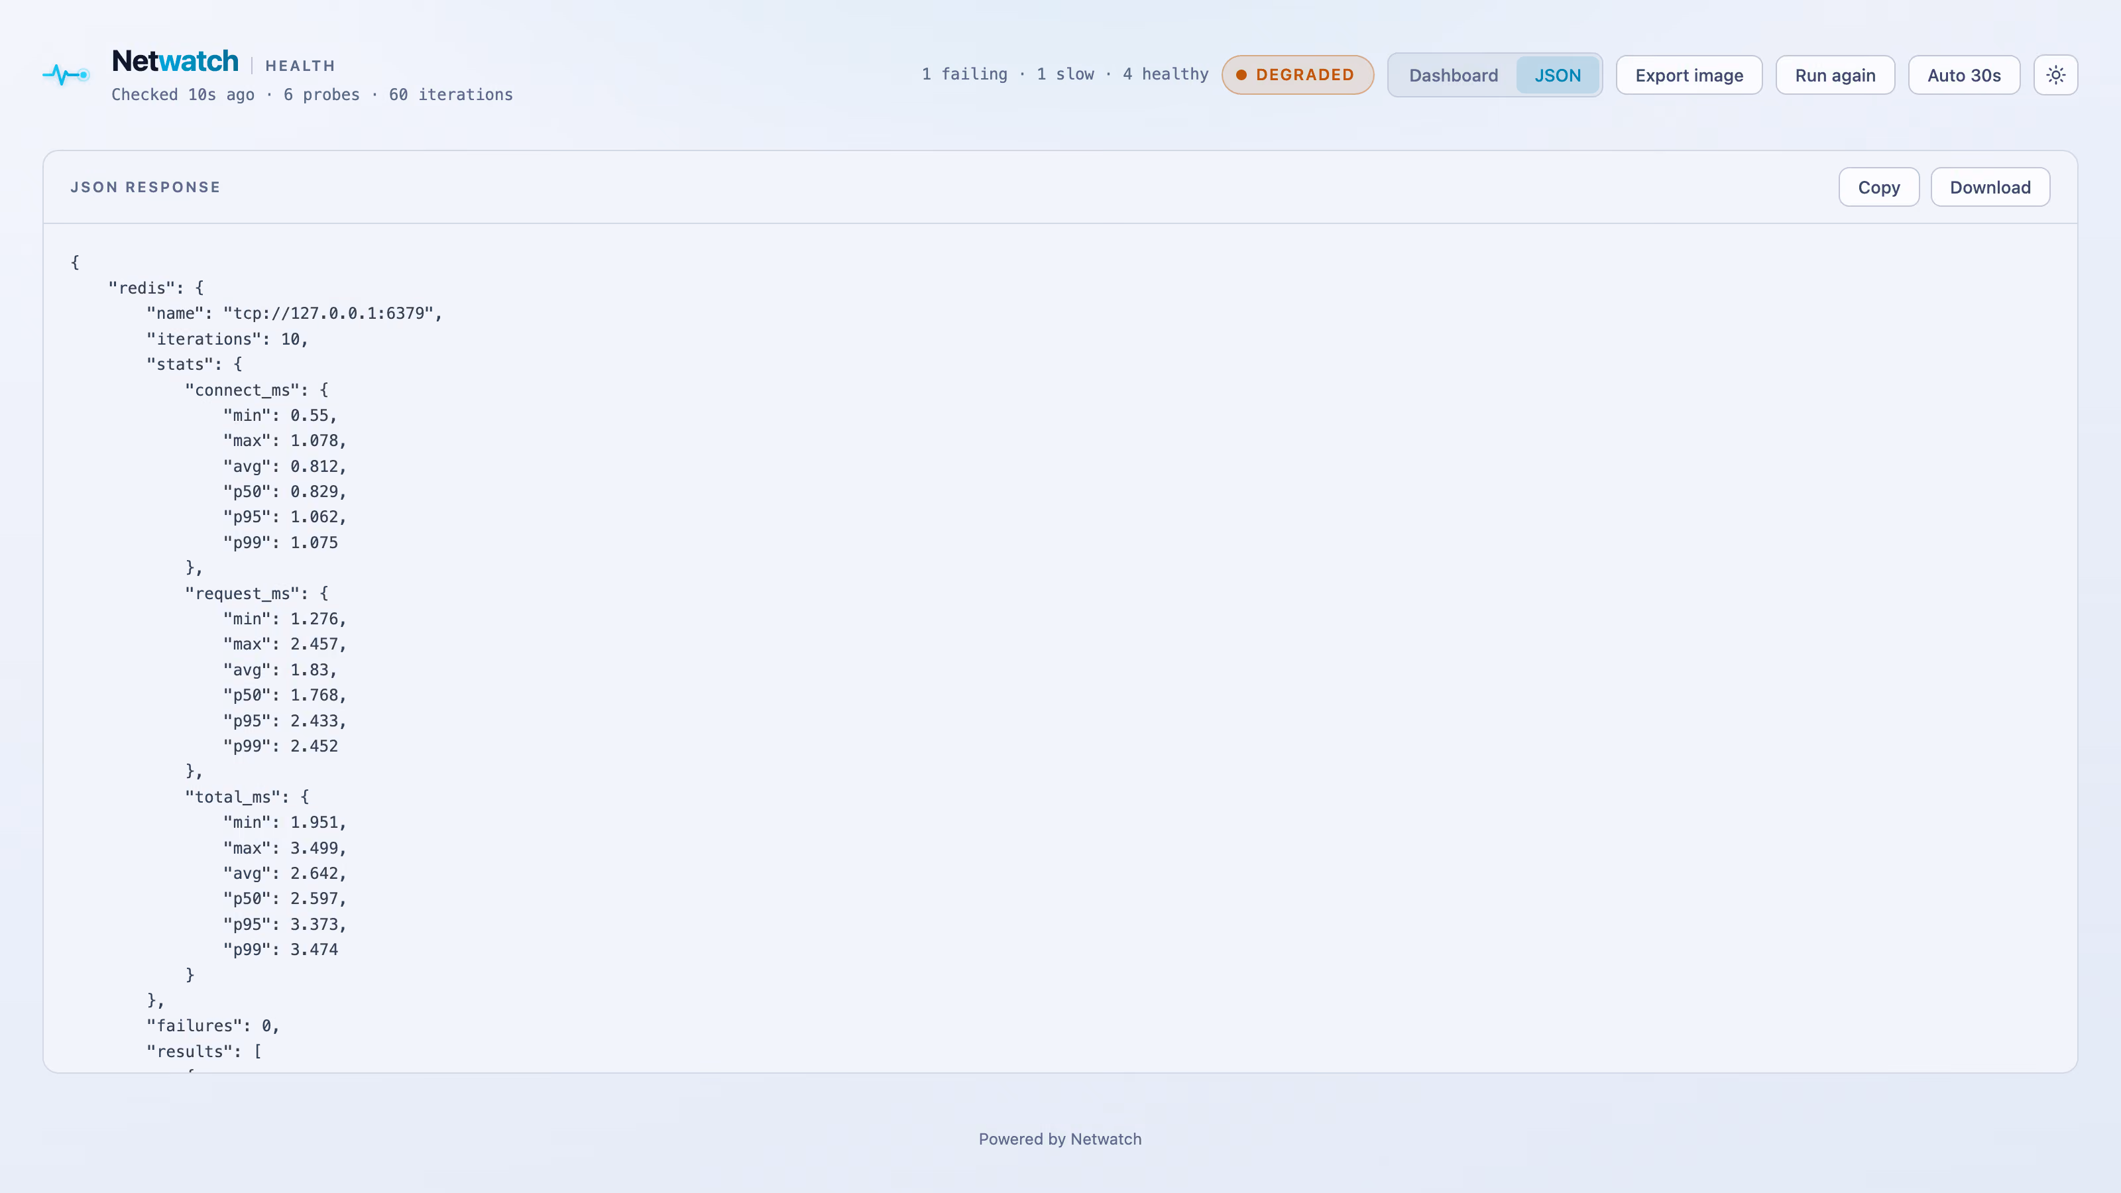Click the Netwatch brand title

[x=174, y=61]
